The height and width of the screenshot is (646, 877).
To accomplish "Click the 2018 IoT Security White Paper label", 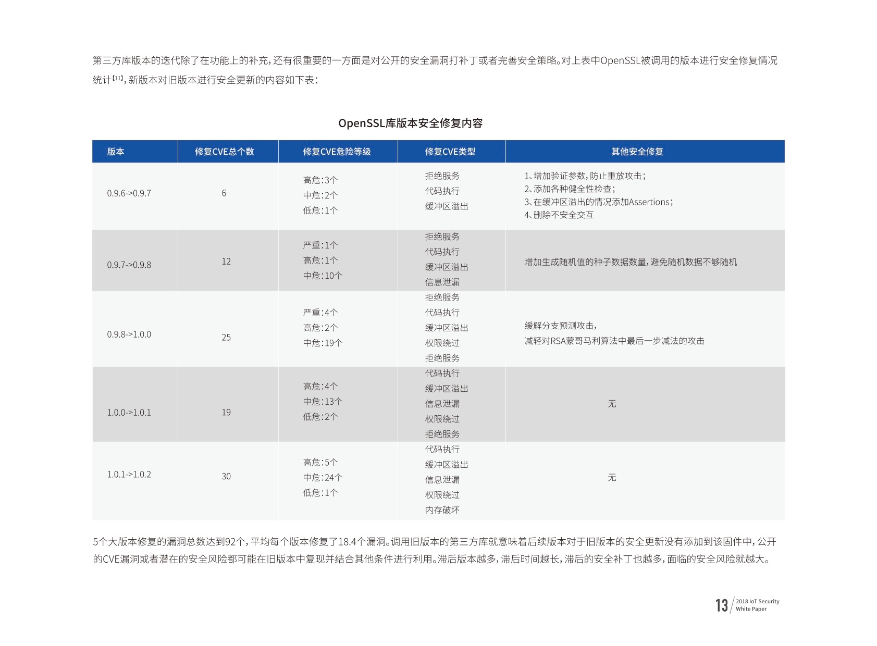I will (758, 605).
